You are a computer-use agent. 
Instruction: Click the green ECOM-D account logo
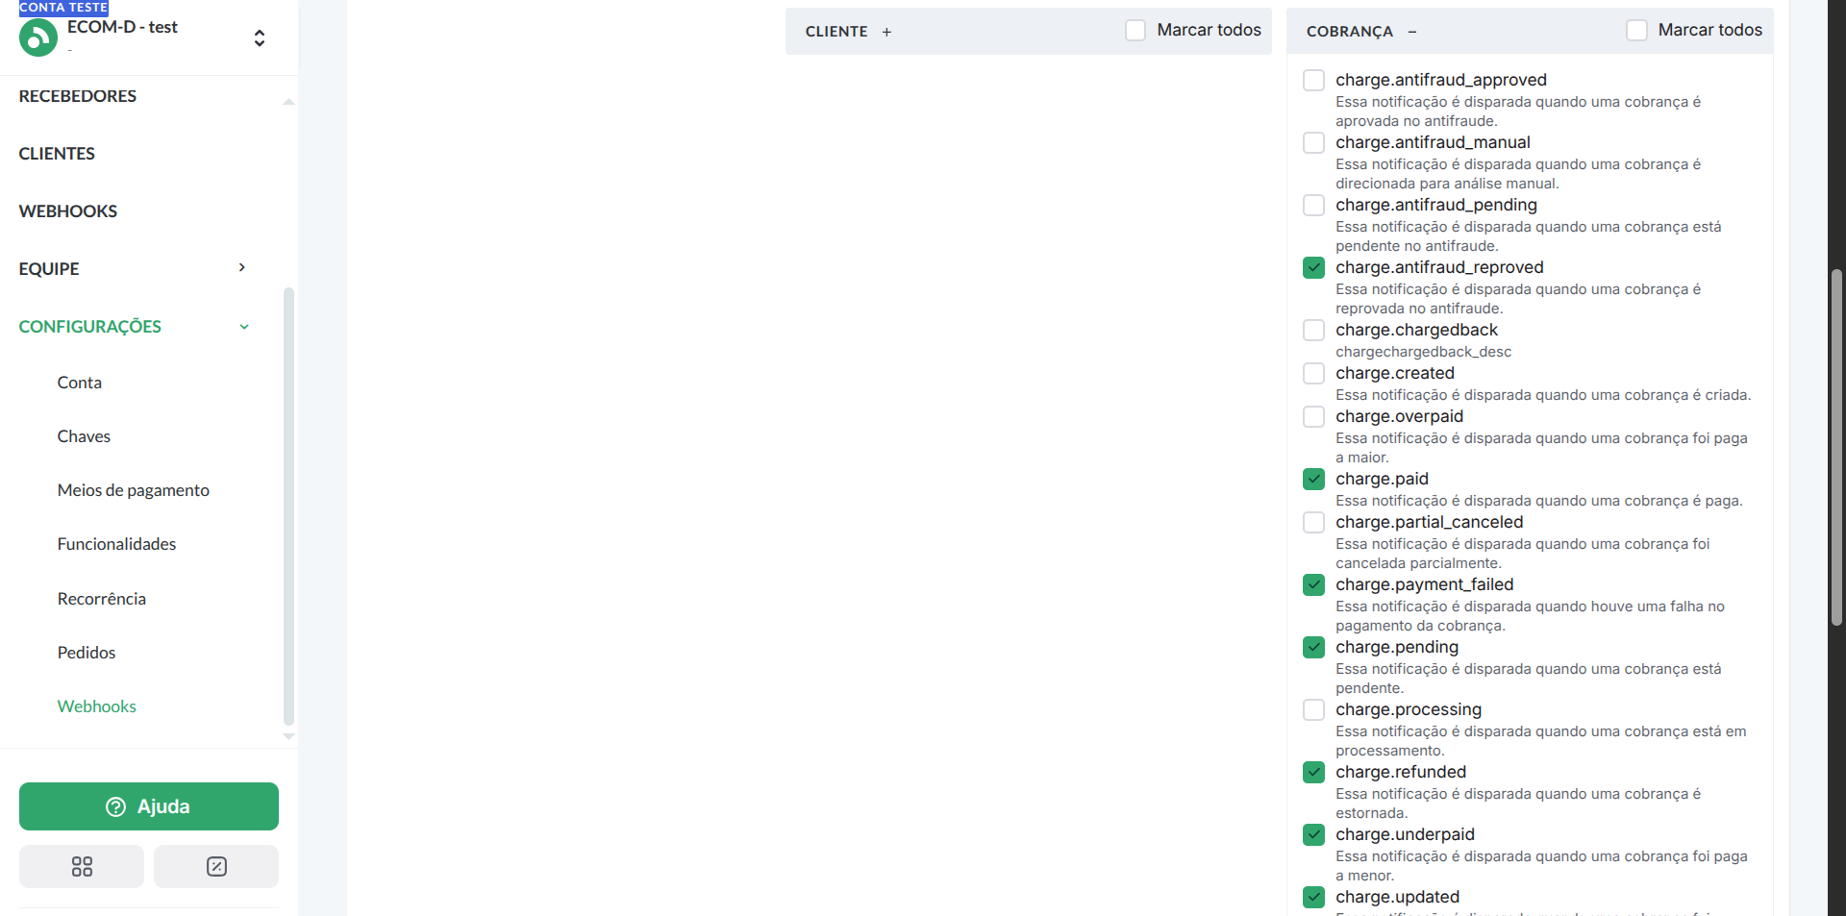[38, 38]
